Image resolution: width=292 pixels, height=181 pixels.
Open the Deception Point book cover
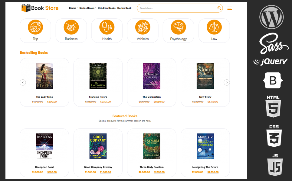pyautogui.click(x=44, y=146)
